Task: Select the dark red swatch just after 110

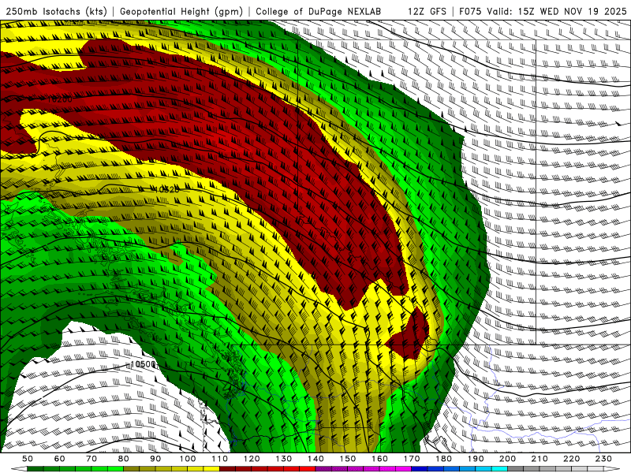Action: (227, 469)
